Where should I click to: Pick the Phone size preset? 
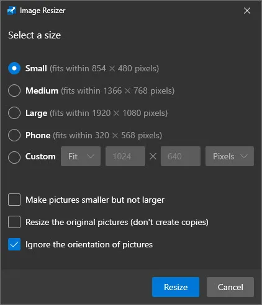coord(14,135)
